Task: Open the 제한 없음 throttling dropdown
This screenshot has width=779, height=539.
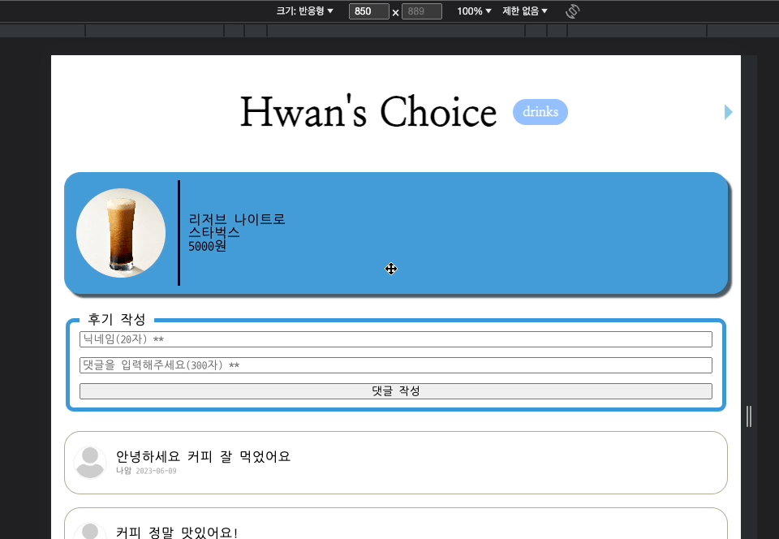Action: [525, 11]
